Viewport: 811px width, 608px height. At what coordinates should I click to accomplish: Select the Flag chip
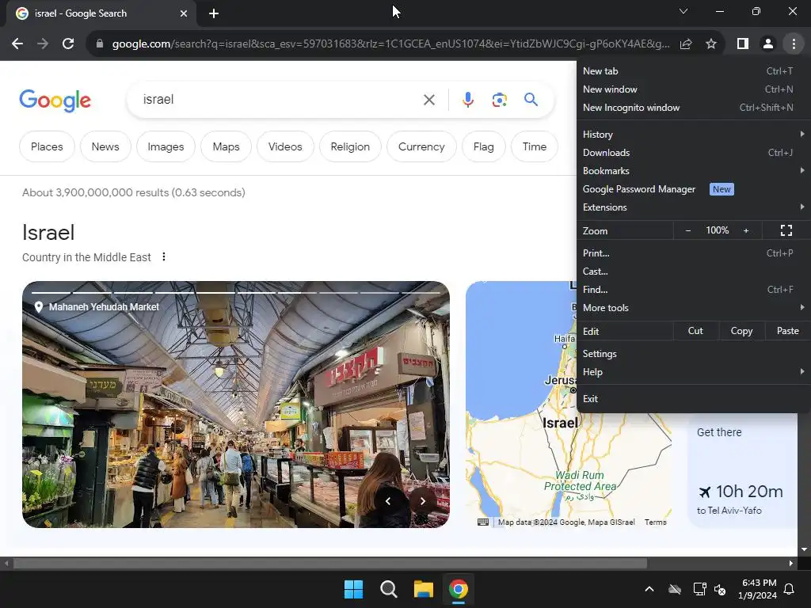(x=484, y=146)
